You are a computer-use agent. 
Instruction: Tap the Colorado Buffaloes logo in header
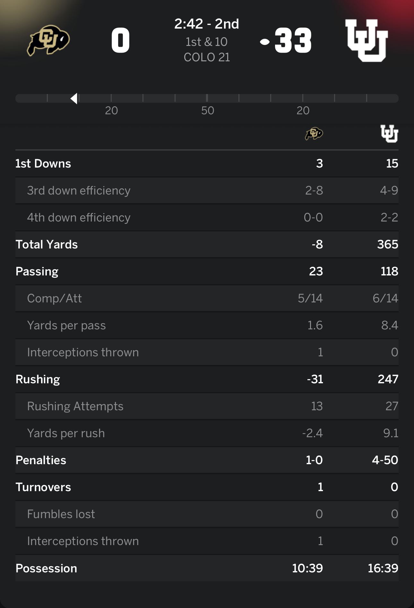[48, 40]
